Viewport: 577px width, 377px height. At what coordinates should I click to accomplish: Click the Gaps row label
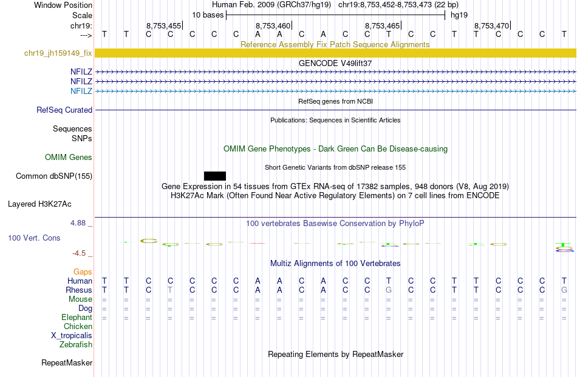[x=83, y=272]
